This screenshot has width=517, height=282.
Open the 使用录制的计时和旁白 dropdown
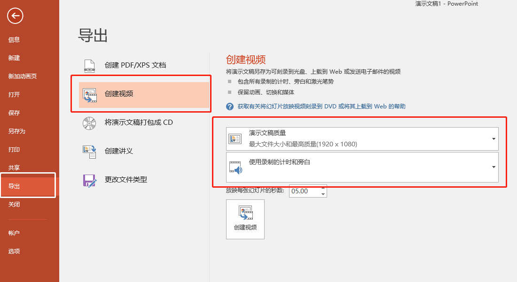pyautogui.click(x=362, y=167)
